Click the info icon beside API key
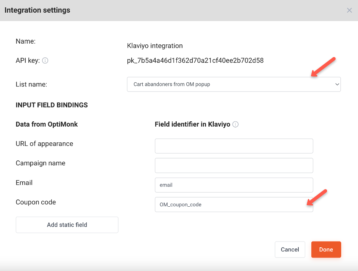This screenshot has height=271, width=358. (45, 60)
